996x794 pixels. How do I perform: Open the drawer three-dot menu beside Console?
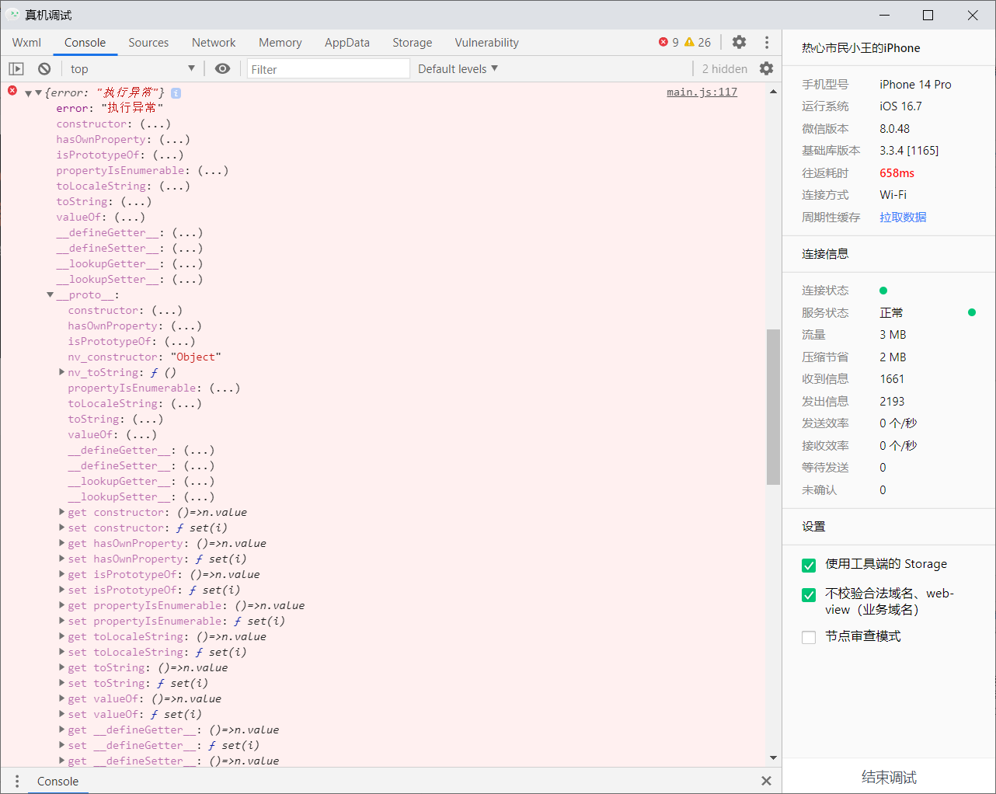coord(16,781)
